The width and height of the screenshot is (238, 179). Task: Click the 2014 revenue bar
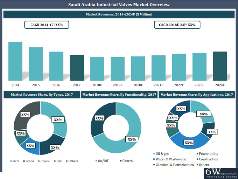pos(15,61)
